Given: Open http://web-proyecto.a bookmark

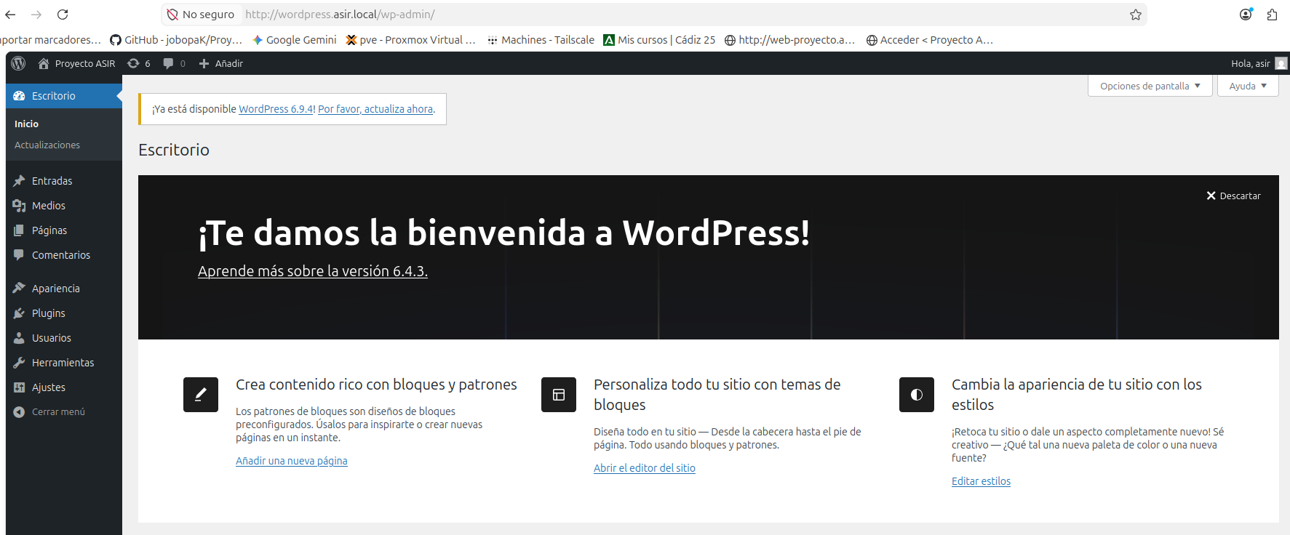Looking at the screenshot, I should click(789, 40).
